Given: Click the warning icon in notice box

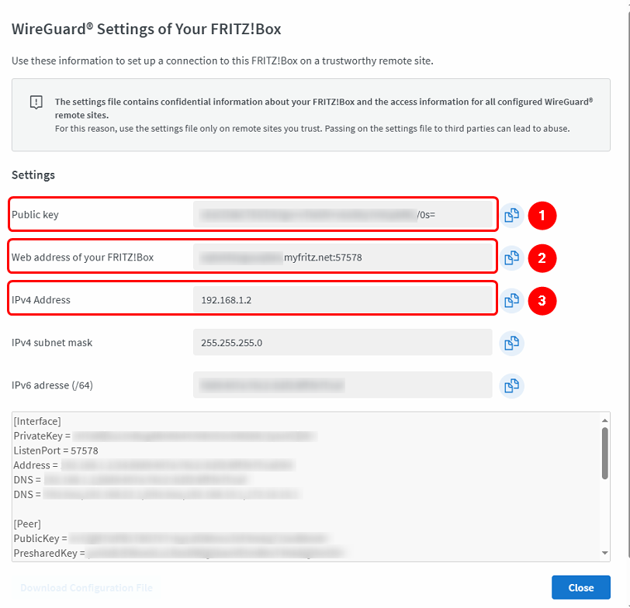Looking at the screenshot, I should [36, 102].
